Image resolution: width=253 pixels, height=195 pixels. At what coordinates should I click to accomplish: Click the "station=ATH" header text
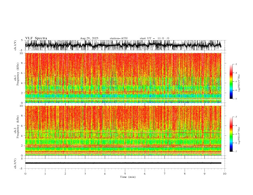tap(119, 38)
